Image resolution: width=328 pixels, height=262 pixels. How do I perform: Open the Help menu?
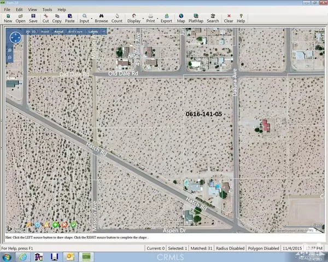coord(62,10)
